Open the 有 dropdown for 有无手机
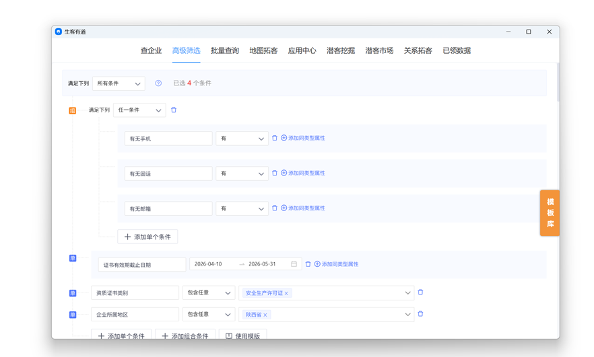This screenshot has height=357, width=594. click(242, 138)
